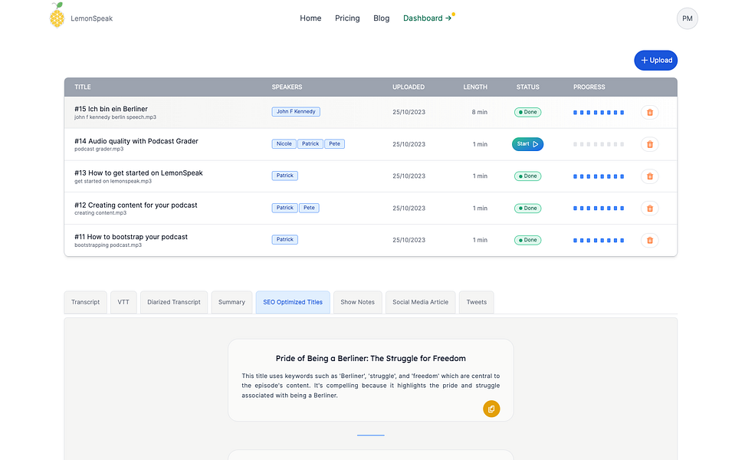Viewport: 745px width, 460px height.
Task: Select the Diarized Transcript tab
Action: [x=174, y=302]
